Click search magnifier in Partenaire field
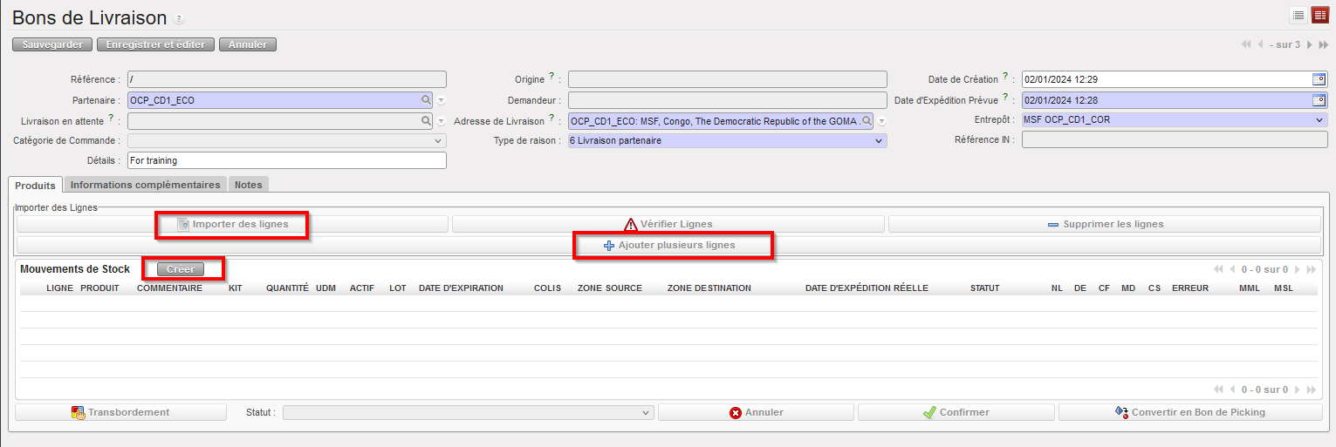This screenshot has width=1336, height=447. (426, 100)
